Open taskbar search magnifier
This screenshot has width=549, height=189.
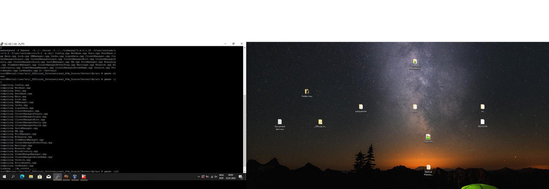(13, 177)
